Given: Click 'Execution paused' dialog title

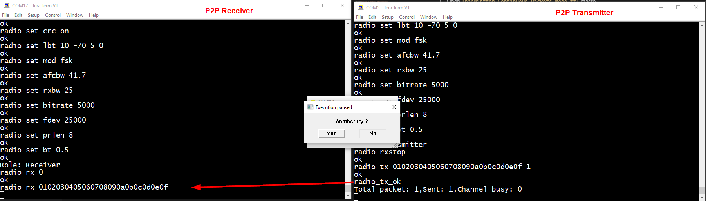Looking at the screenshot, I should tap(334, 107).
